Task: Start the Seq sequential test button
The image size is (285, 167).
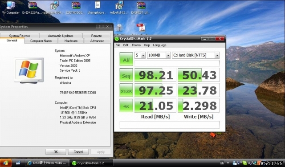Action: [x=126, y=75]
